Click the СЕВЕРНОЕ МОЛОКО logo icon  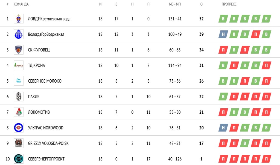coord(19,81)
